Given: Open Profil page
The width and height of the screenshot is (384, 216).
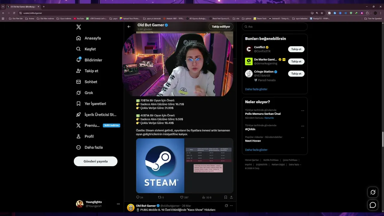Looking at the screenshot, I should [x=85, y=136].
